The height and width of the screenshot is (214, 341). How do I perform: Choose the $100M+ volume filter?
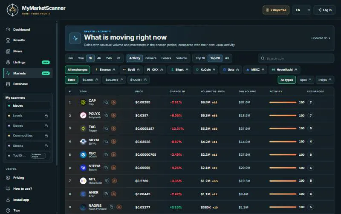[x=138, y=80]
